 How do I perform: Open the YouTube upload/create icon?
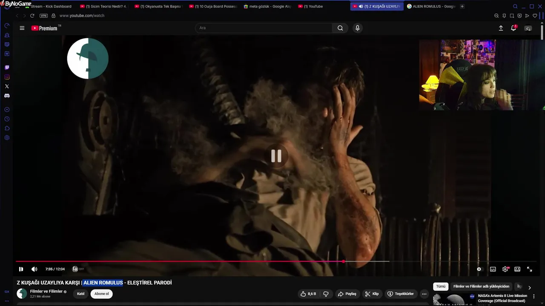coord(501,28)
